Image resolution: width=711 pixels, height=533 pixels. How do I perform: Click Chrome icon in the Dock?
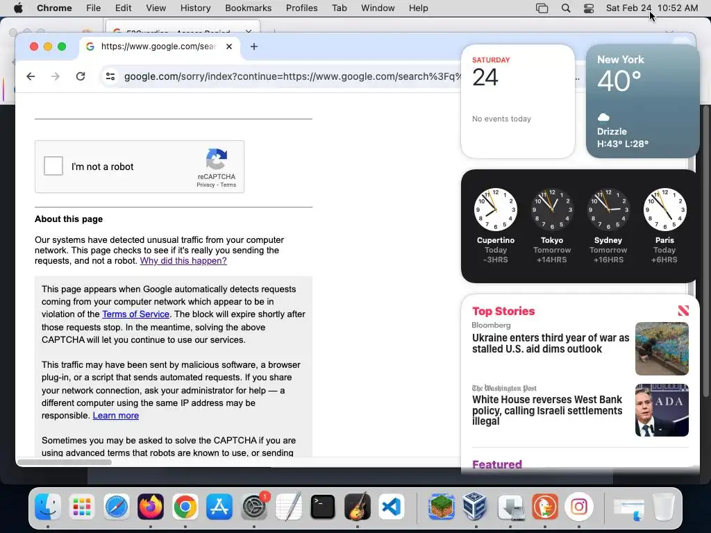click(x=185, y=506)
